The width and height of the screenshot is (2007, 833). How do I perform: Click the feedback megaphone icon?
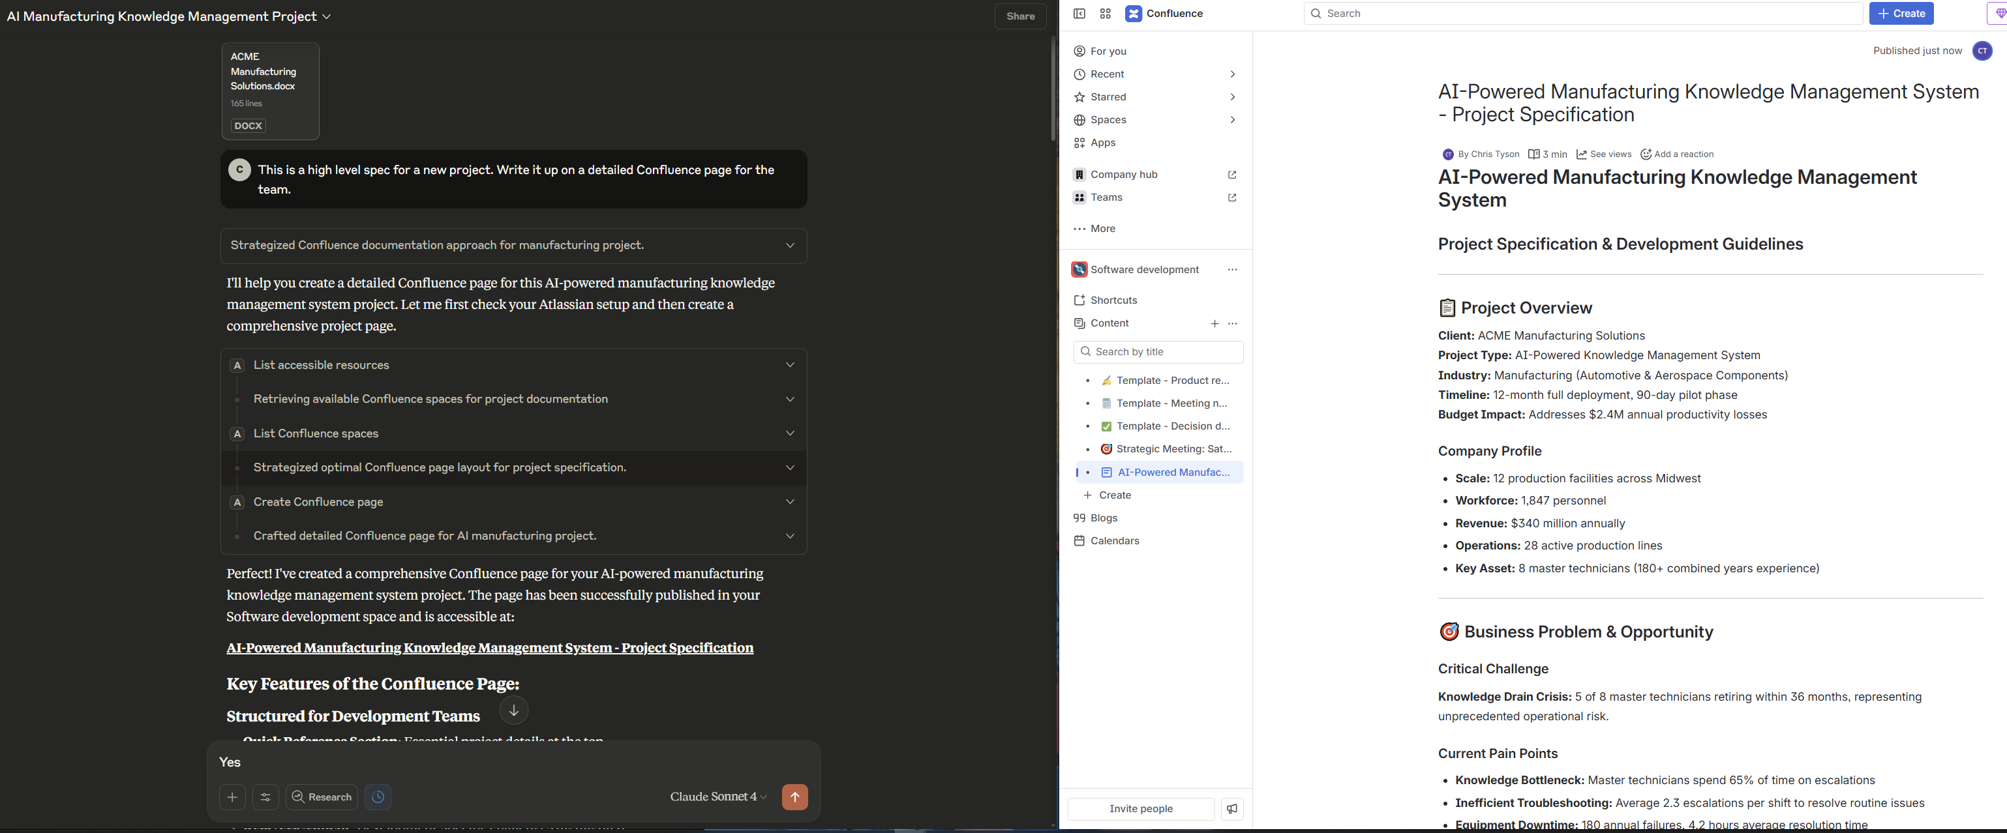[1231, 808]
